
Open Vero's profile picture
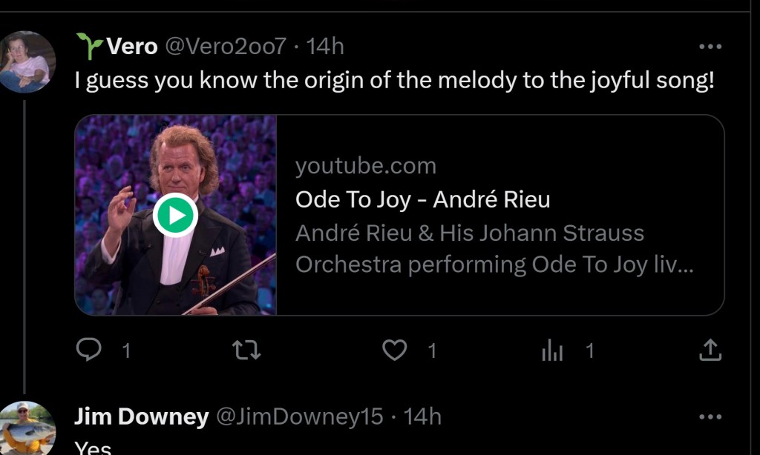pyautogui.click(x=27, y=62)
